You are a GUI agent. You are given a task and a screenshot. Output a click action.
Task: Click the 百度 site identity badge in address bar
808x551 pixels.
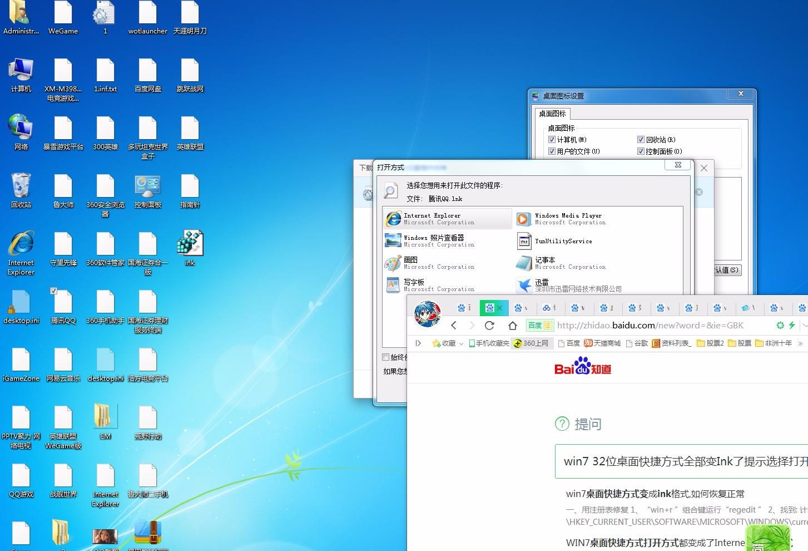[x=539, y=326]
